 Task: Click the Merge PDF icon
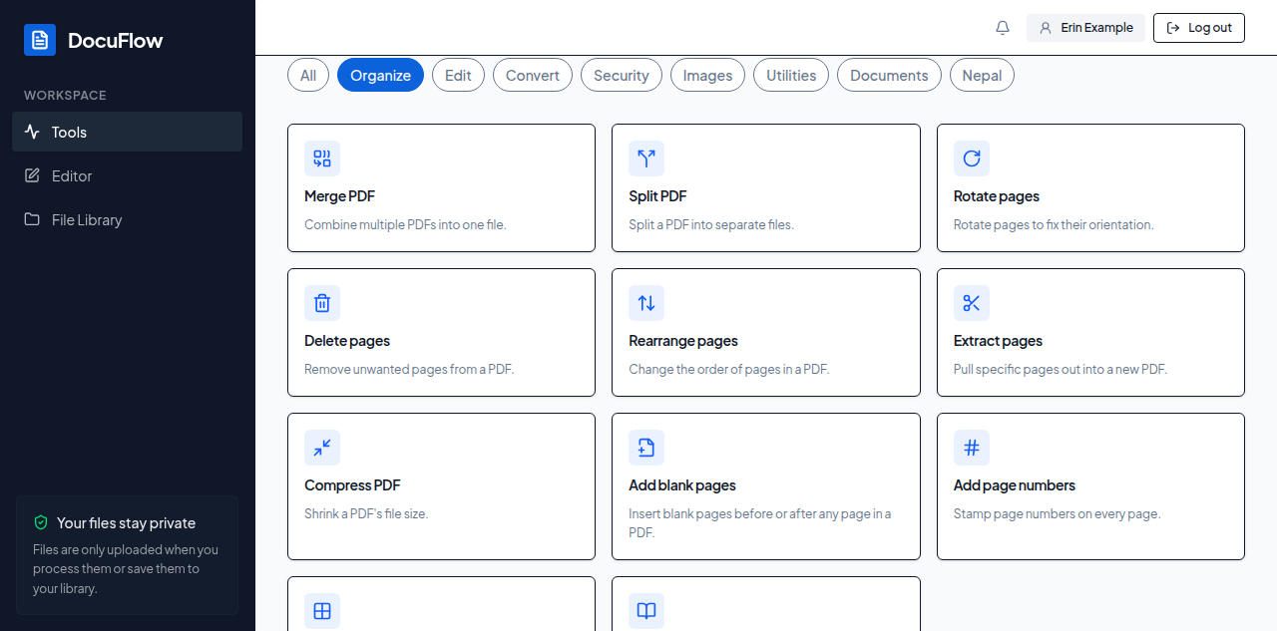322,158
